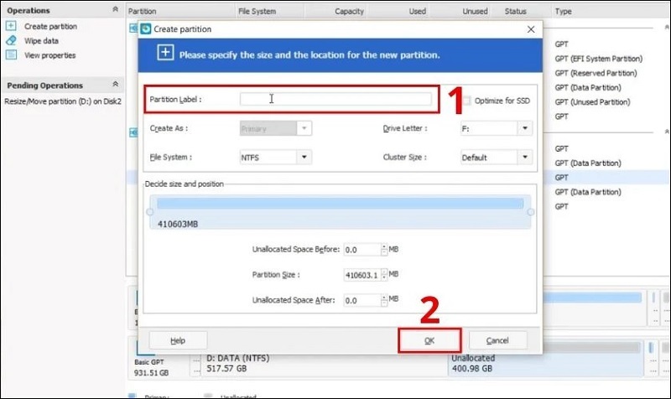
Task: Open the Cluster Size dropdown
Action: (x=524, y=157)
